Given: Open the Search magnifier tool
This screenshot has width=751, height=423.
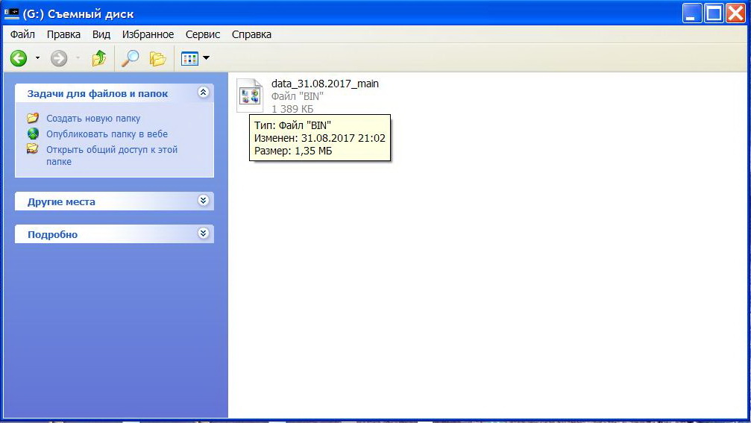Looking at the screenshot, I should (x=131, y=58).
